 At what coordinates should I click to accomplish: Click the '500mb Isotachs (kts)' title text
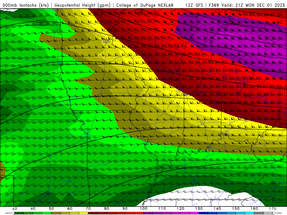point(25,5)
